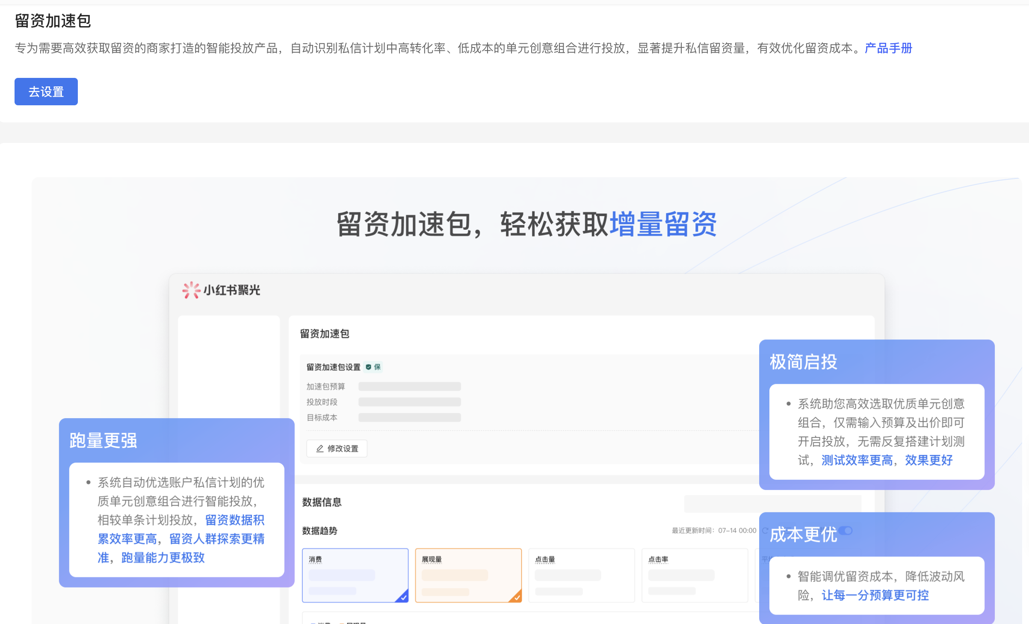Click the 小红书聚光 logo icon

coord(191,290)
